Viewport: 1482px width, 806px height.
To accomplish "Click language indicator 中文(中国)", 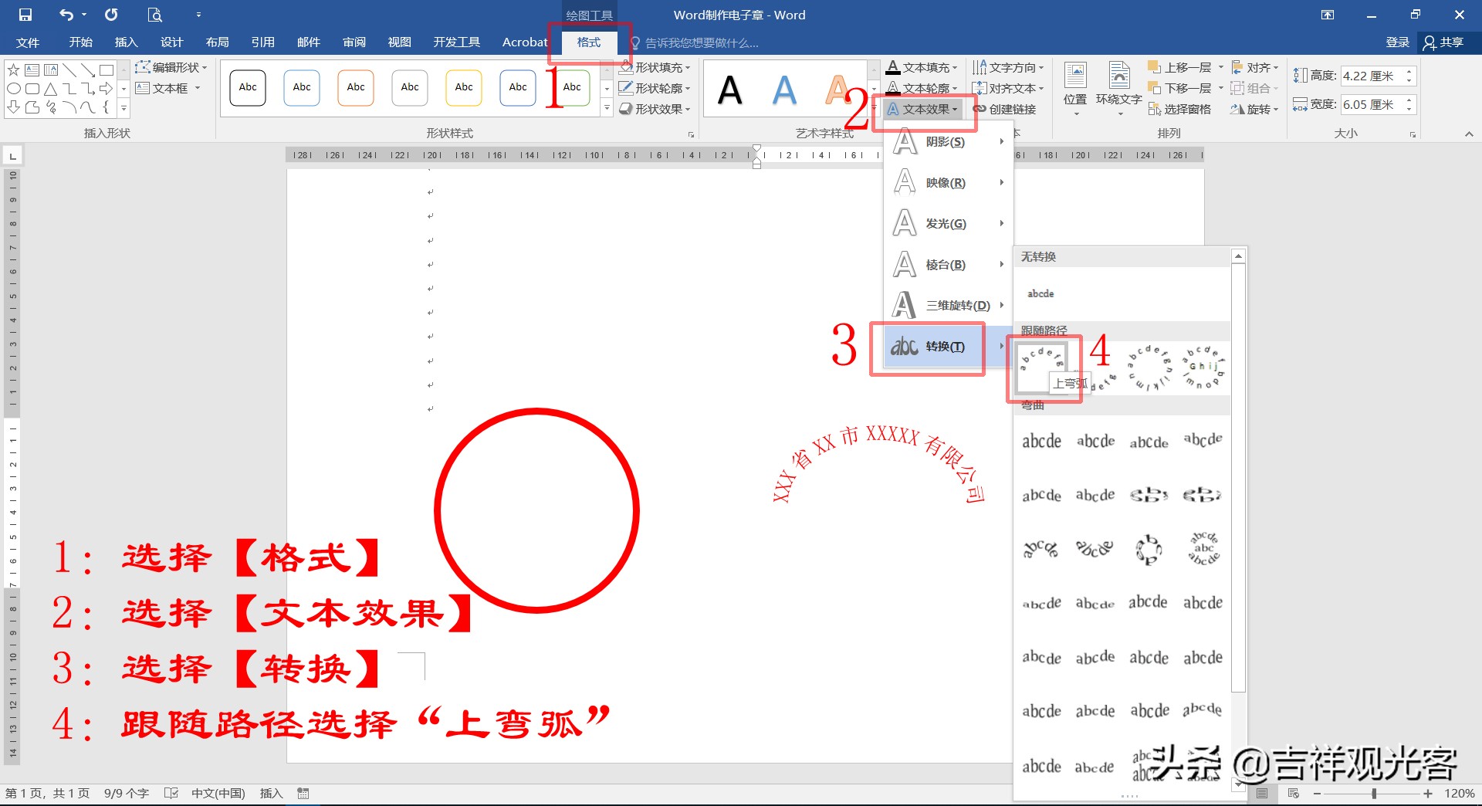I will [218, 793].
